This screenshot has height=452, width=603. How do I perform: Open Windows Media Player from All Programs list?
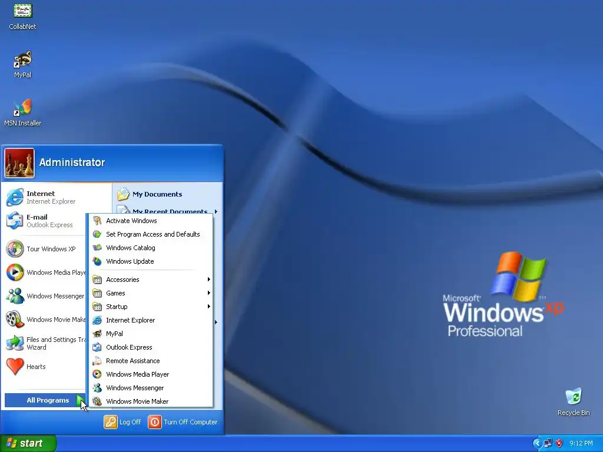tap(151, 374)
